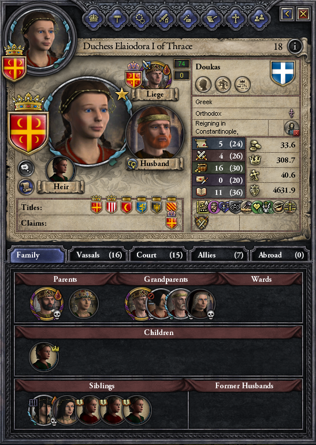This screenshot has height=445, width=316.
Task: Open the Military sword icon
Action: coord(164,18)
